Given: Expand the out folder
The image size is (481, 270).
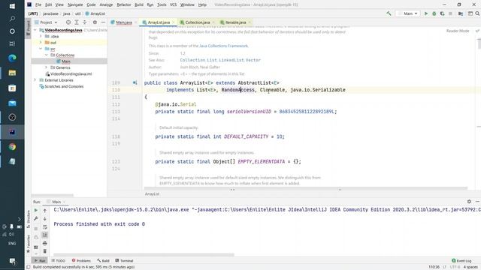Looking at the screenshot, I should 41,42.
